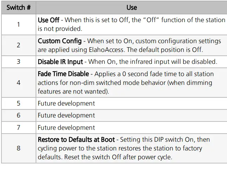Select the switch number 7 cell
The image size is (227, 195).
coord(18,128)
